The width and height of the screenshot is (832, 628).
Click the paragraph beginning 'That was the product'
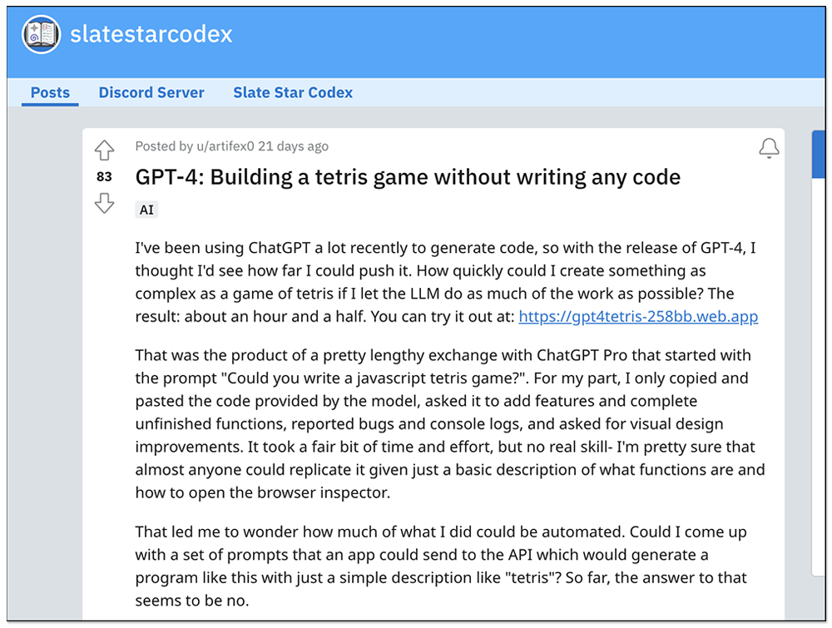coord(450,423)
